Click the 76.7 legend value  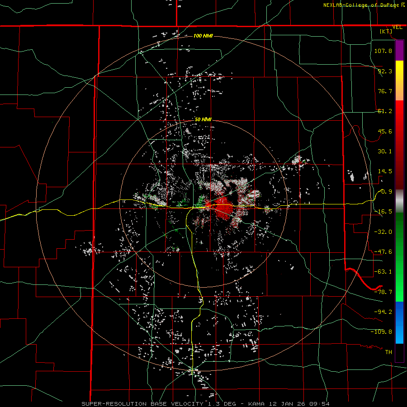click(x=385, y=91)
